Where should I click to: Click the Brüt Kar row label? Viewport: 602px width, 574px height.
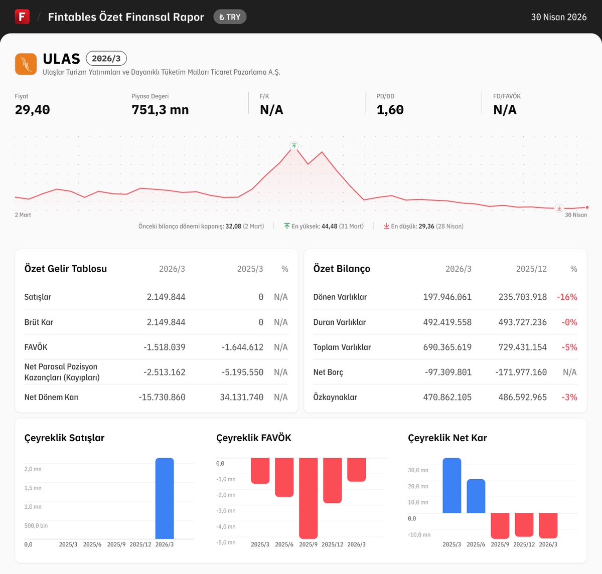pyautogui.click(x=39, y=322)
